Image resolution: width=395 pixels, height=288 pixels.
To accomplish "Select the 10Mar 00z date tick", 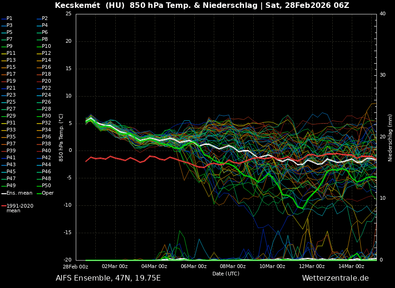I will (x=272, y=266).
